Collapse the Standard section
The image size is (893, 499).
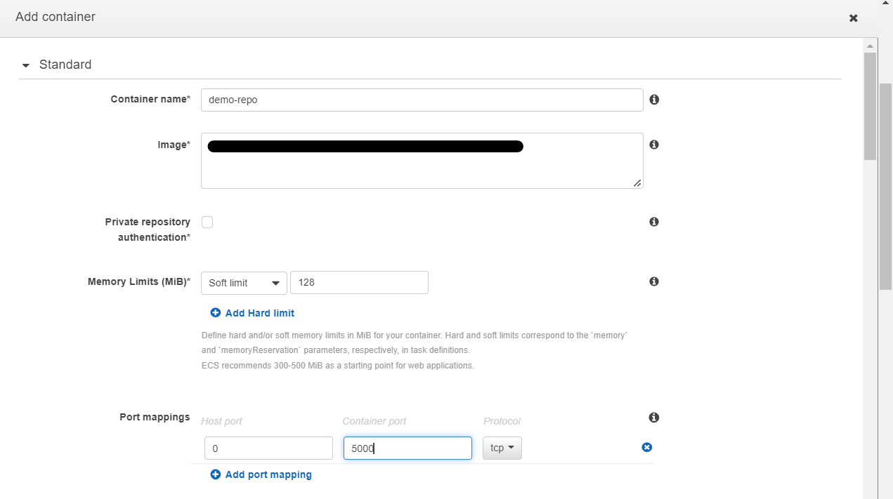[26, 65]
